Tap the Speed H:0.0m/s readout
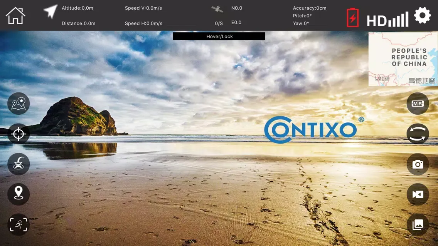 [x=143, y=23]
